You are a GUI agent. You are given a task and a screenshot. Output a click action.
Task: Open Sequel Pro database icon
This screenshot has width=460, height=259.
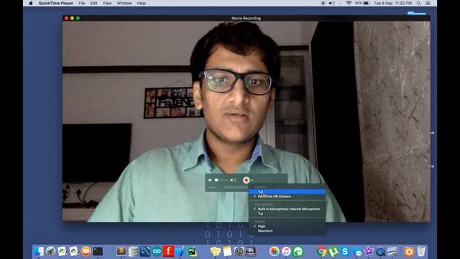(x=133, y=252)
